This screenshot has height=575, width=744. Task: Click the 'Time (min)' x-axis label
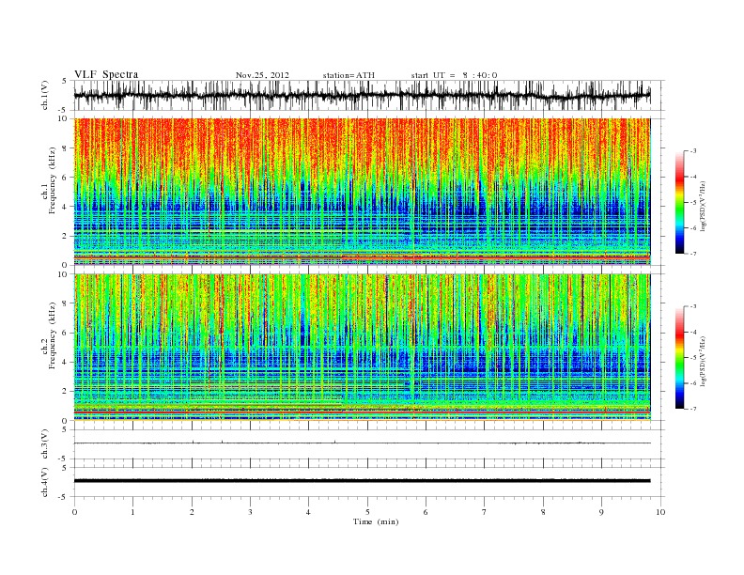376,521
